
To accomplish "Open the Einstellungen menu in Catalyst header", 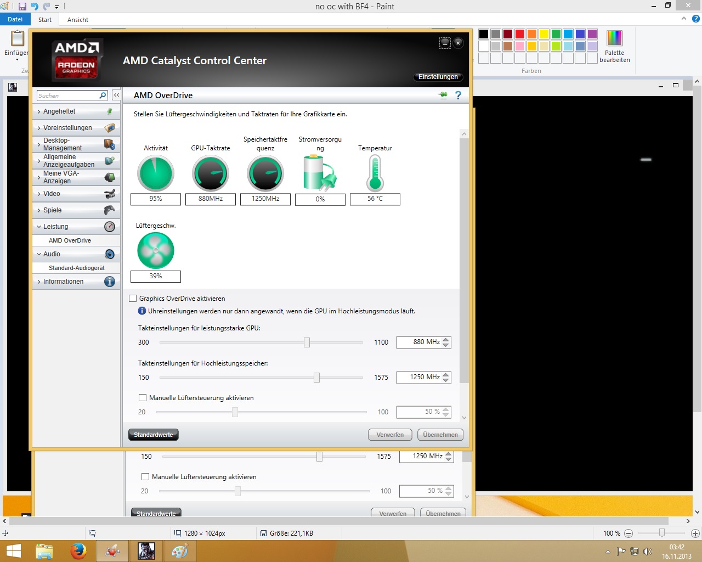I will [438, 77].
